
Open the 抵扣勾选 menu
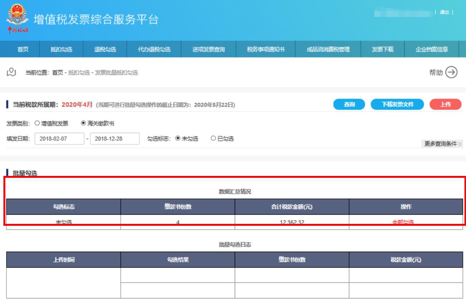tap(61, 49)
